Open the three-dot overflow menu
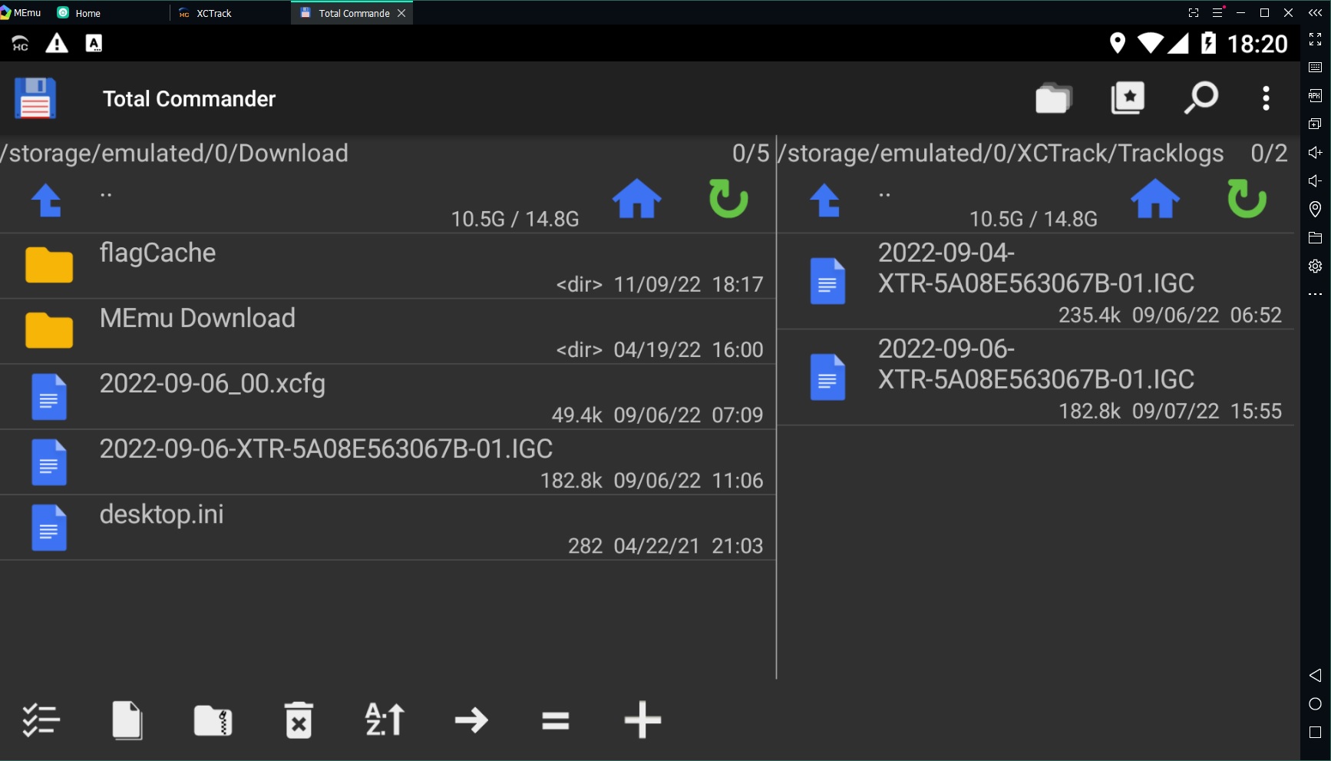1331x761 pixels. point(1266,98)
